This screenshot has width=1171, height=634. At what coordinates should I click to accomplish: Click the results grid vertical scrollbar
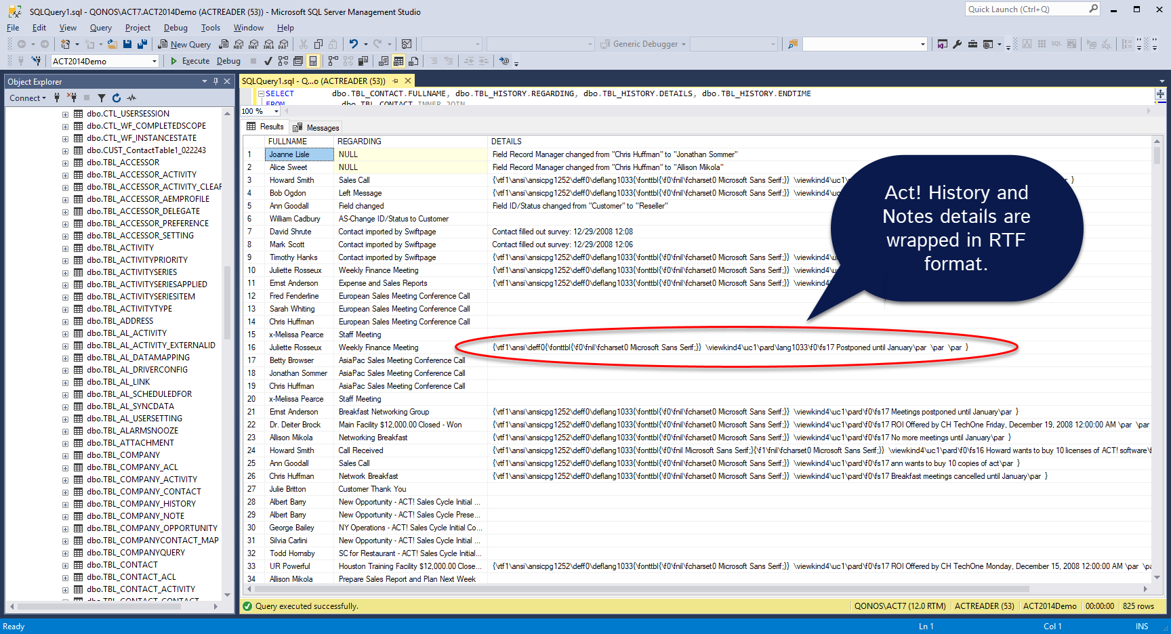point(1157,359)
